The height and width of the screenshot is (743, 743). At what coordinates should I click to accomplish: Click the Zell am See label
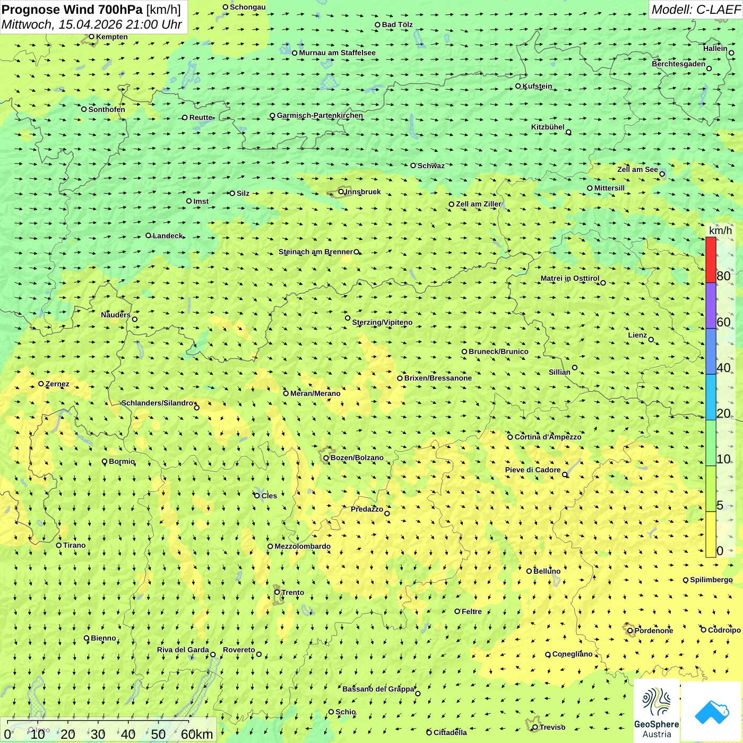click(x=637, y=169)
